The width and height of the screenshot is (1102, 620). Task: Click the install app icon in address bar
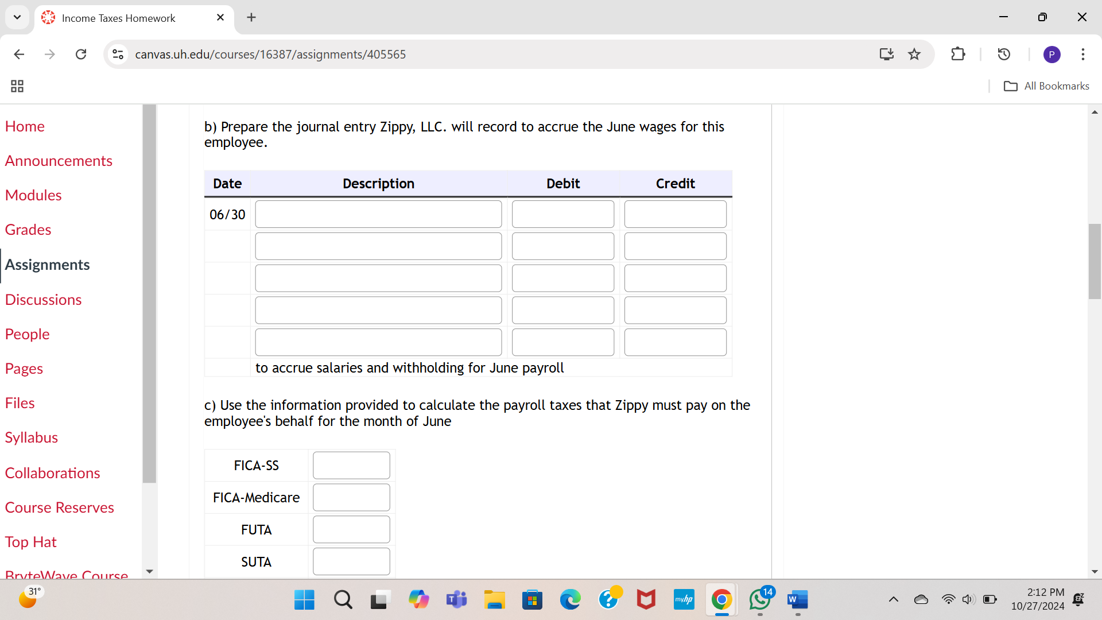(886, 54)
